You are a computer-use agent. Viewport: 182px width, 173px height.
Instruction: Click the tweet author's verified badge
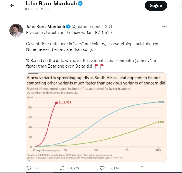[x=68, y=27]
